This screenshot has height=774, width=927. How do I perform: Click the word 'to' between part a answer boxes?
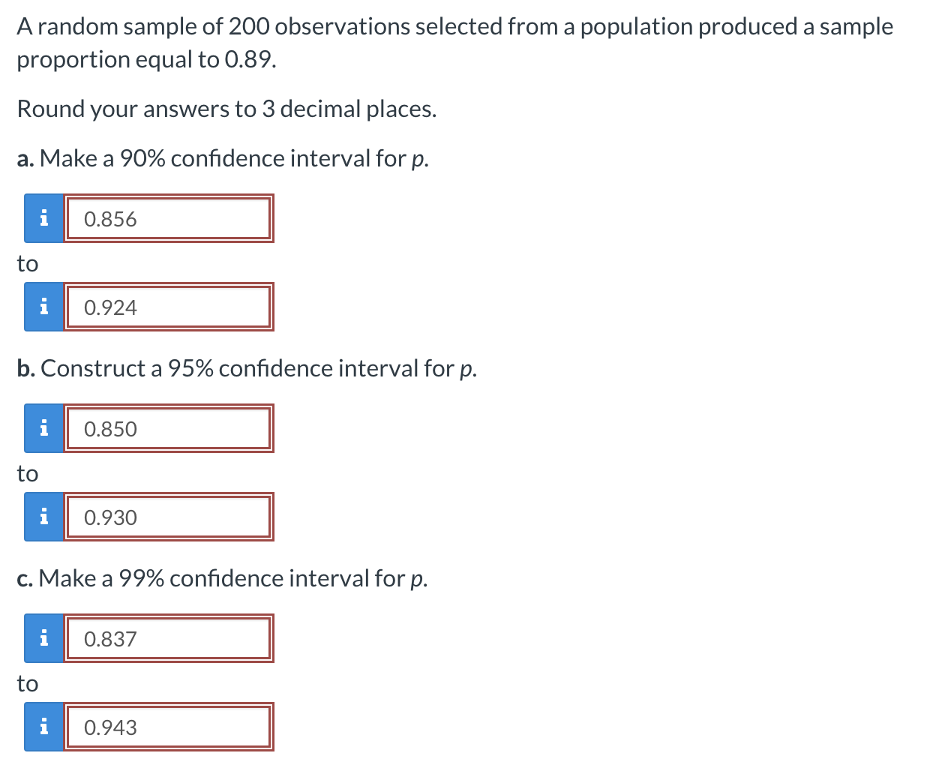27,263
